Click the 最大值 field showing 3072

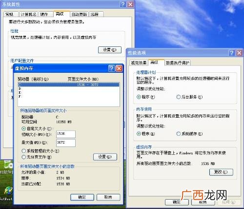[x=66, y=143]
